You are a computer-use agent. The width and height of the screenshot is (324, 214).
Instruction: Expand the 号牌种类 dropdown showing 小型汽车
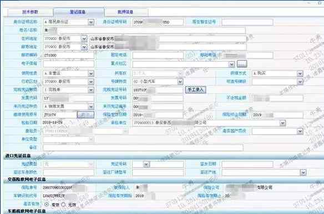tap(180, 82)
